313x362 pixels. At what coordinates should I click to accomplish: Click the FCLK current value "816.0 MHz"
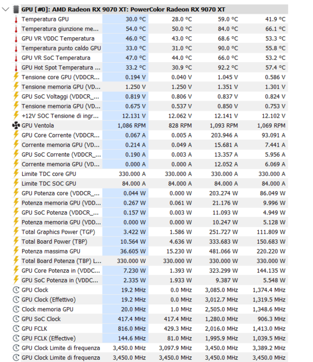click(132, 329)
